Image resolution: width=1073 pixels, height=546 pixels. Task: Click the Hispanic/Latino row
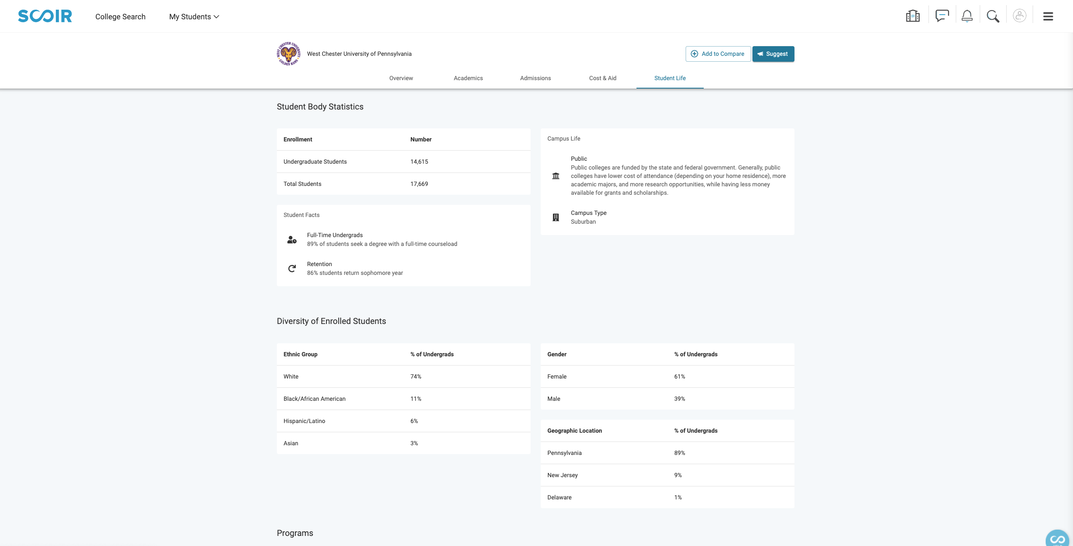(x=404, y=421)
